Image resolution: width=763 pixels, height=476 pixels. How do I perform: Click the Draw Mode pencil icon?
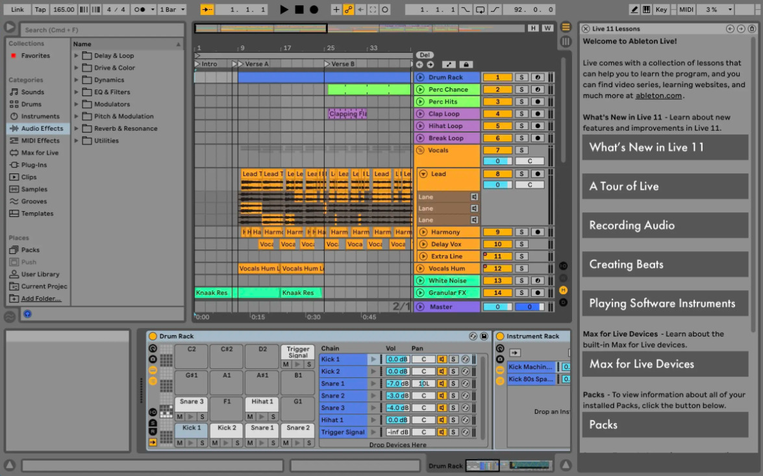634,10
